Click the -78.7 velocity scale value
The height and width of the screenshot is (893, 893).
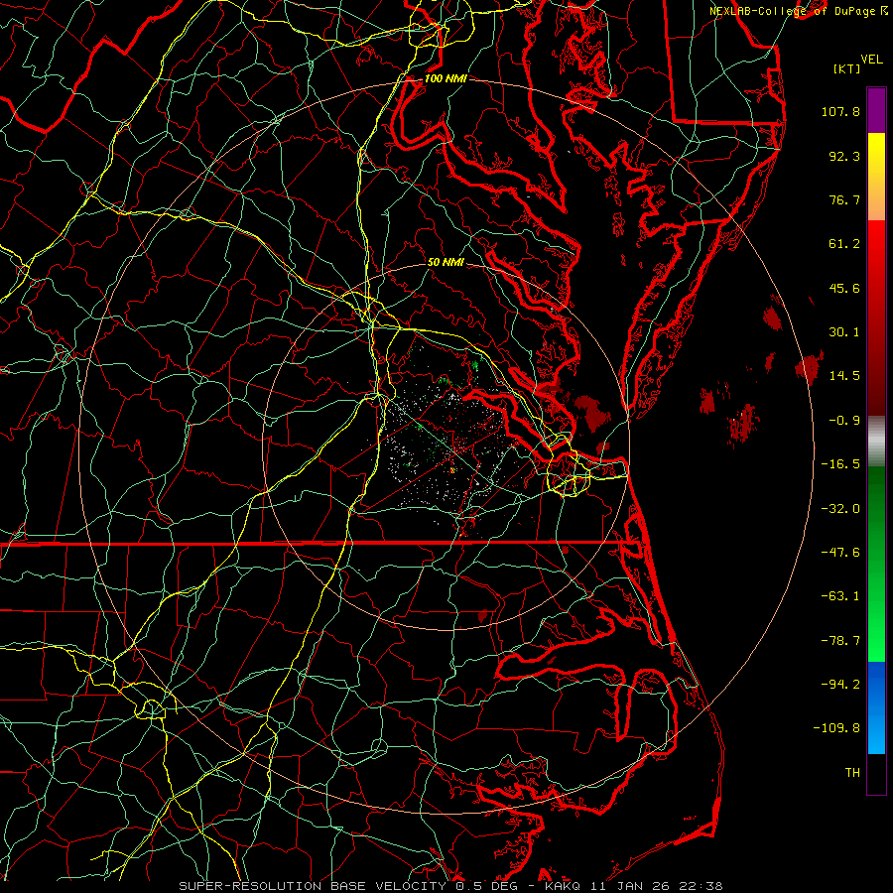840,641
